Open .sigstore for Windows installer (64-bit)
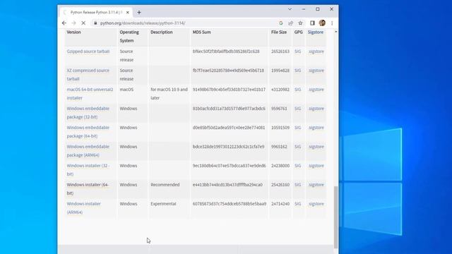Screen dimensions: 452x254 [x=316, y=185]
